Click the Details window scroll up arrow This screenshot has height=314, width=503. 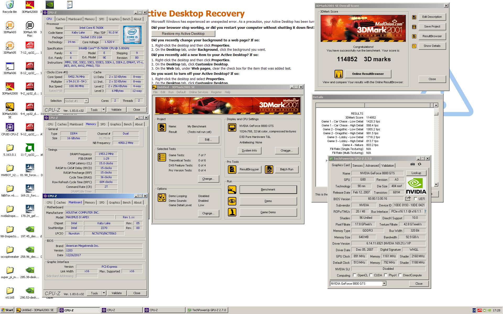pos(436,105)
